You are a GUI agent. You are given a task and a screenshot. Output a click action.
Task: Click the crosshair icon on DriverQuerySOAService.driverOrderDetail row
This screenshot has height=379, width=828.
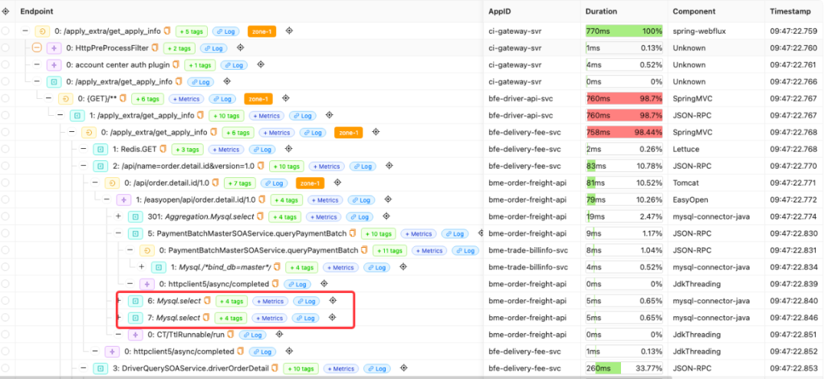point(404,368)
